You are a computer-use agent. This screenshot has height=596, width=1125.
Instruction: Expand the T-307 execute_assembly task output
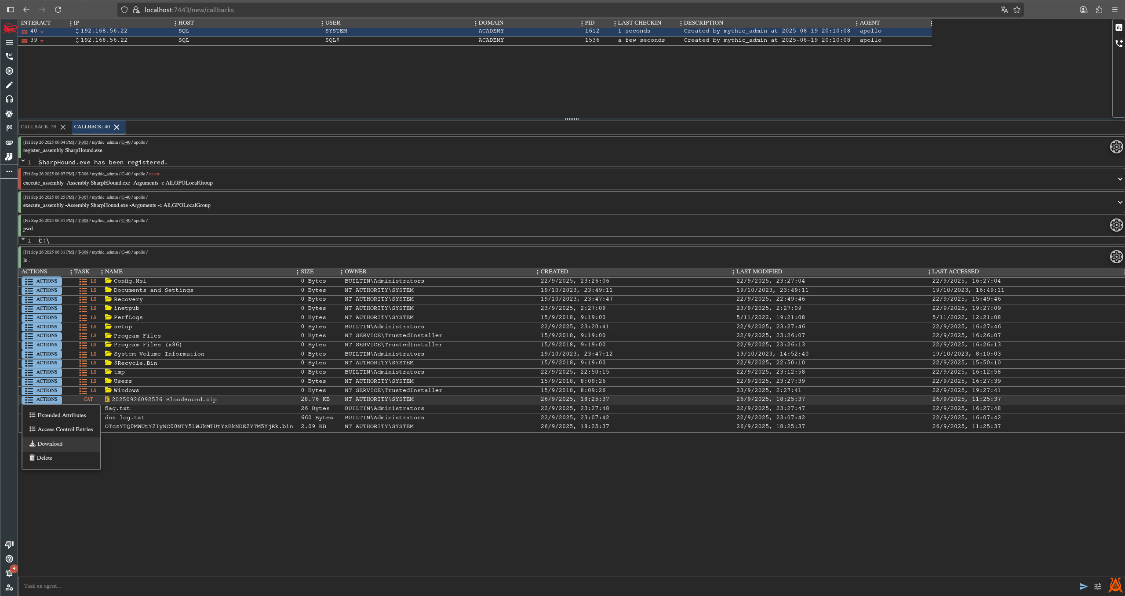point(1120,202)
